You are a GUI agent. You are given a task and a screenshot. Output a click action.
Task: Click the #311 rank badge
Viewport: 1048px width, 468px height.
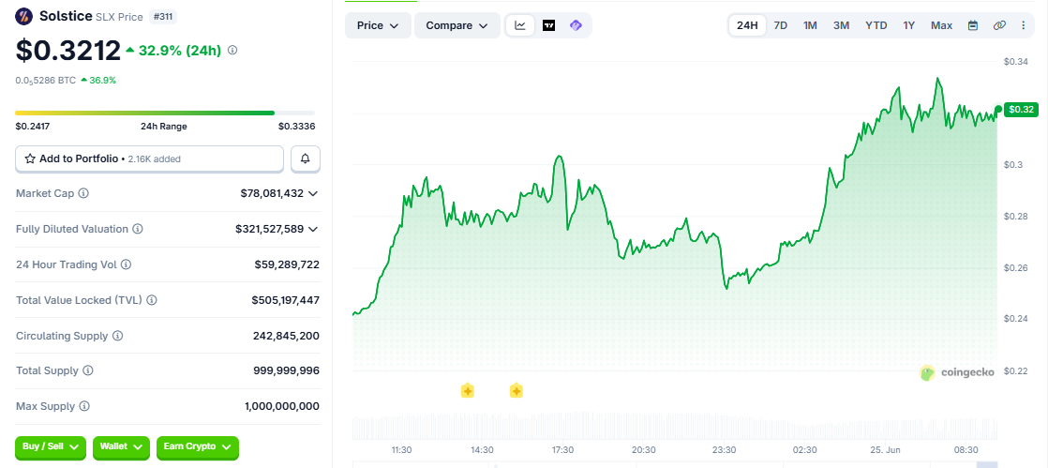(x=163, y=16)
